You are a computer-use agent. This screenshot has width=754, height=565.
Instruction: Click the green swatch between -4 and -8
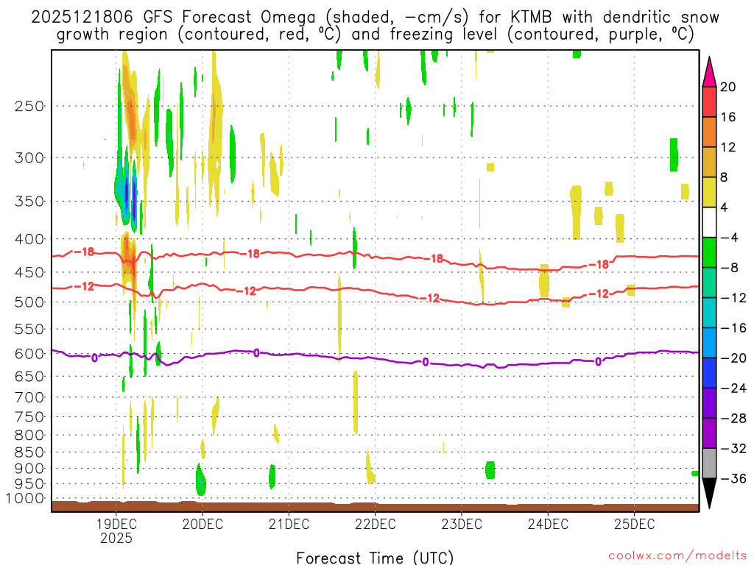point(709,252)
